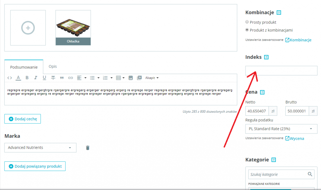
Task: Open the Akapit paragraph style dropdown
Action: [x=152, y=78]
